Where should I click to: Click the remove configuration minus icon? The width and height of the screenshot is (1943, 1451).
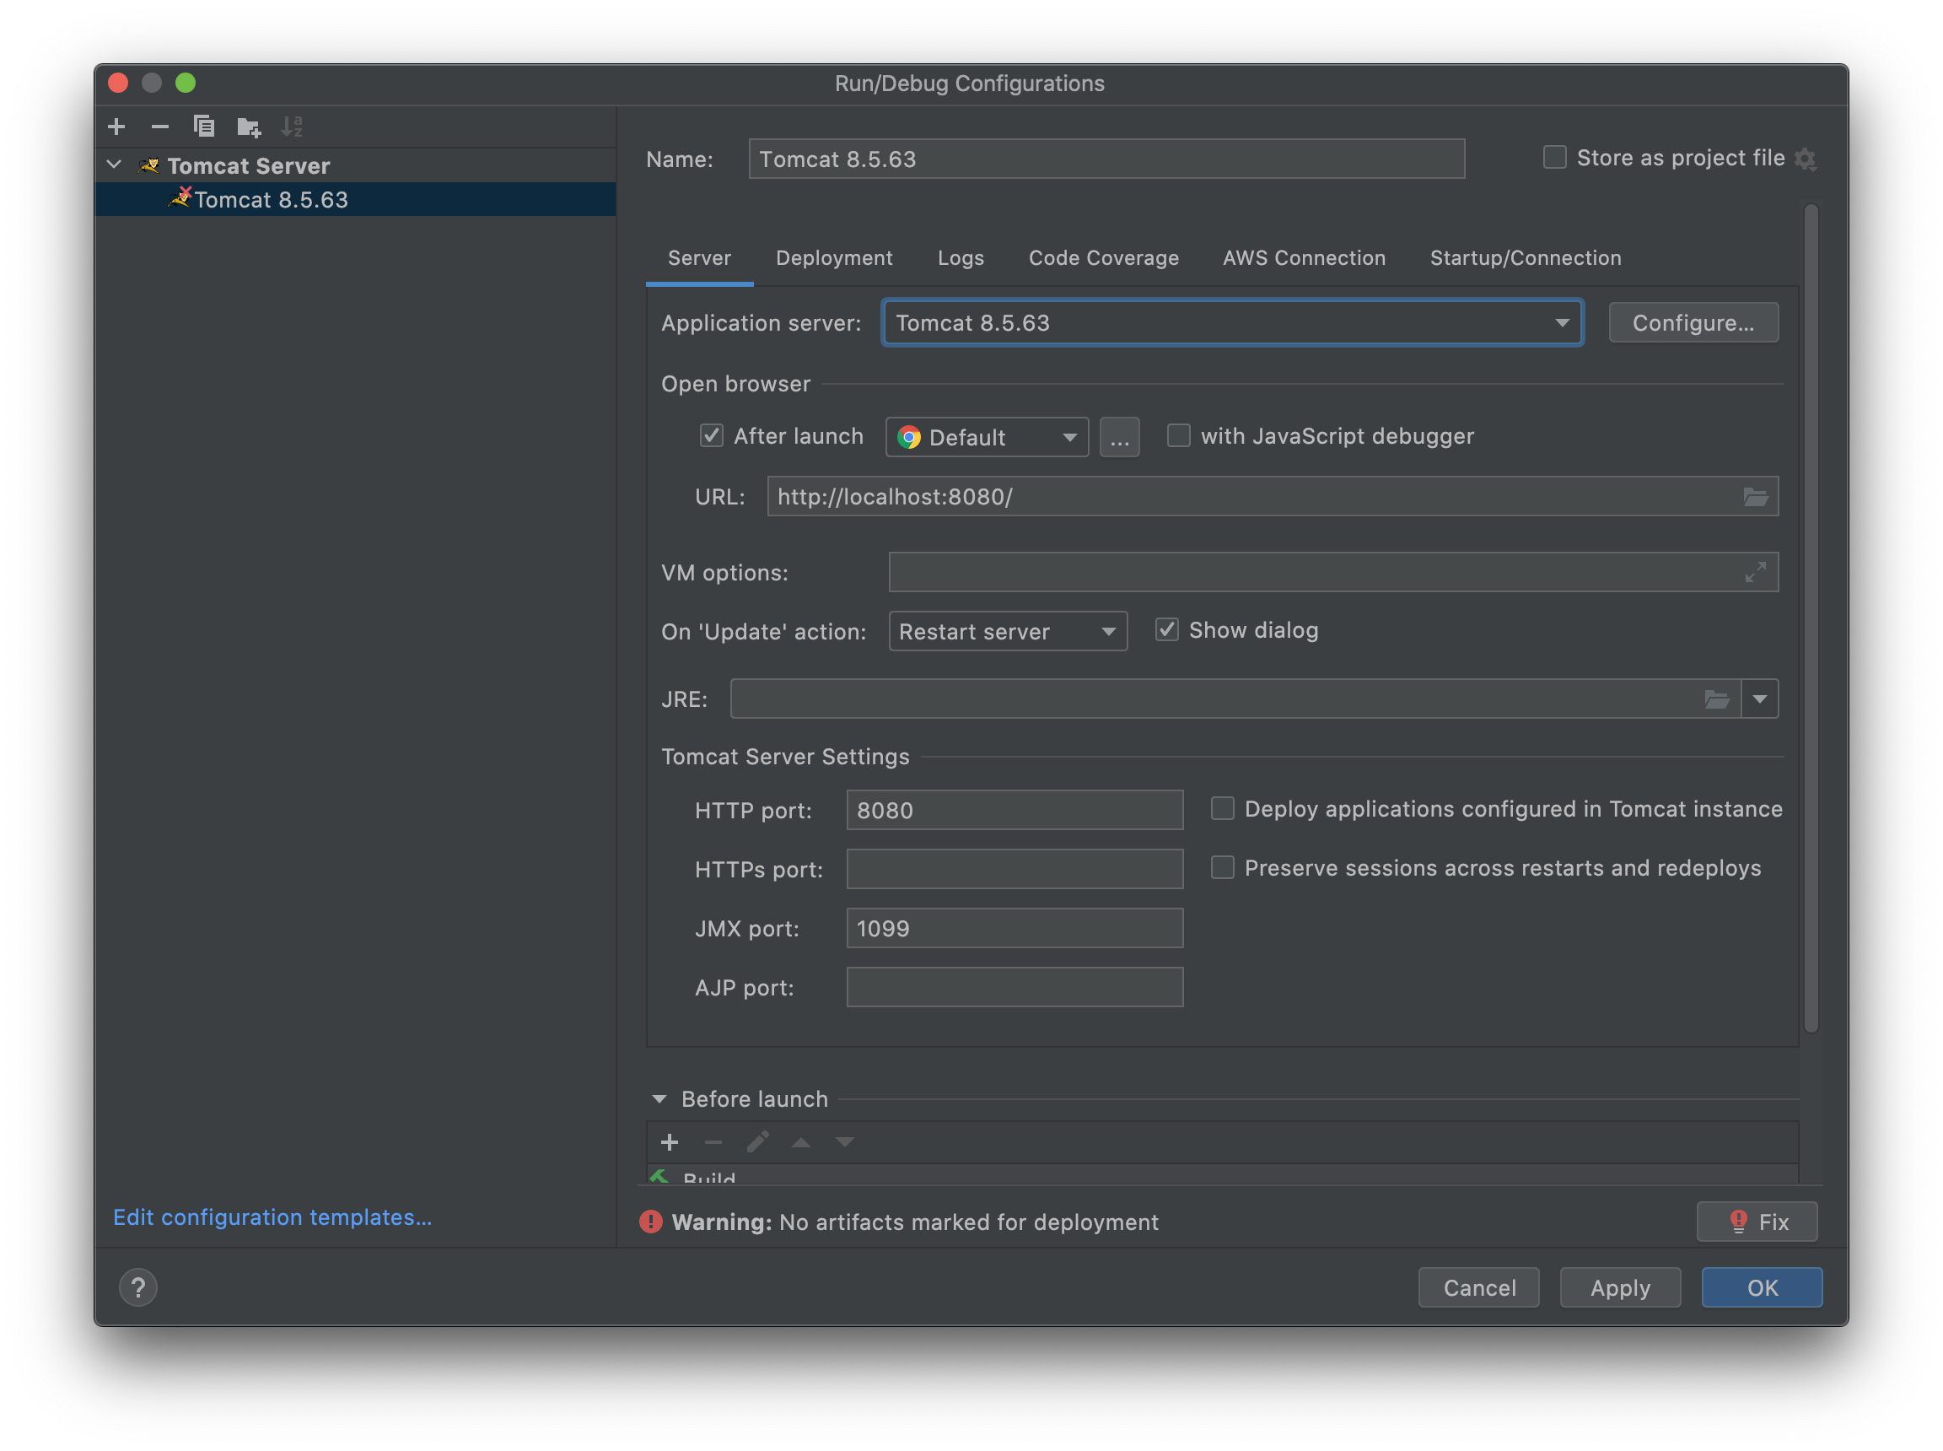(159, 127)
